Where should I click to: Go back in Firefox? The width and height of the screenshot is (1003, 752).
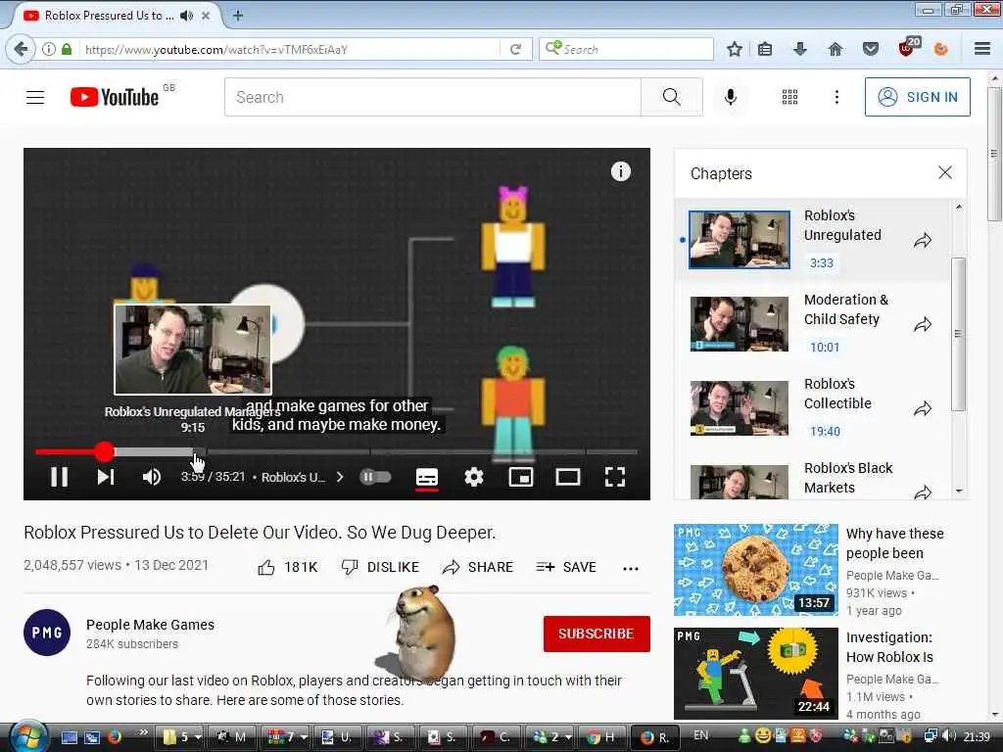(21, 49)
